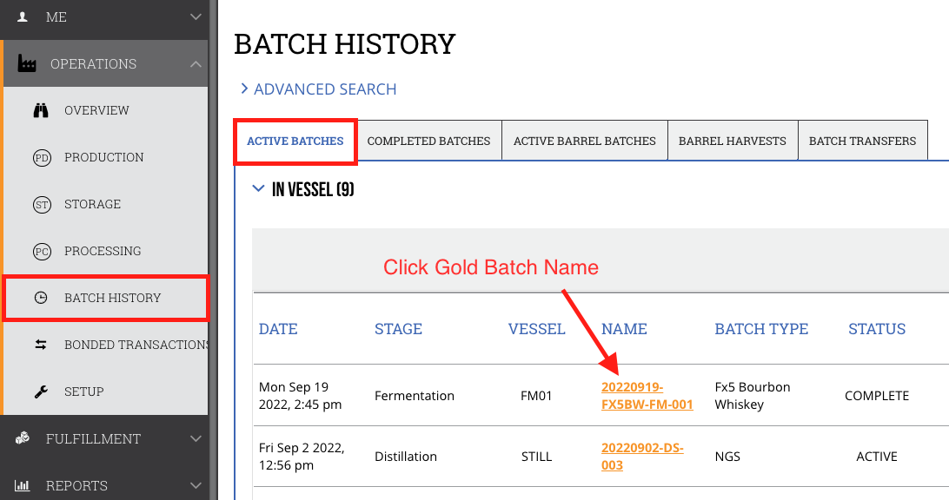949x500 pixels.
Task: Sort the table by Name column
Action: [x=624, y=329]
